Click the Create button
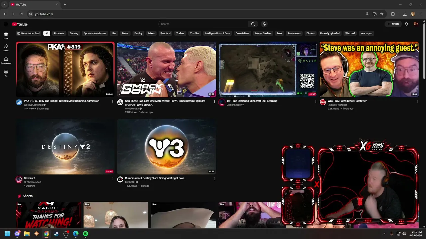This screenshot has height=239, width=426. click(x=393, y=24)
